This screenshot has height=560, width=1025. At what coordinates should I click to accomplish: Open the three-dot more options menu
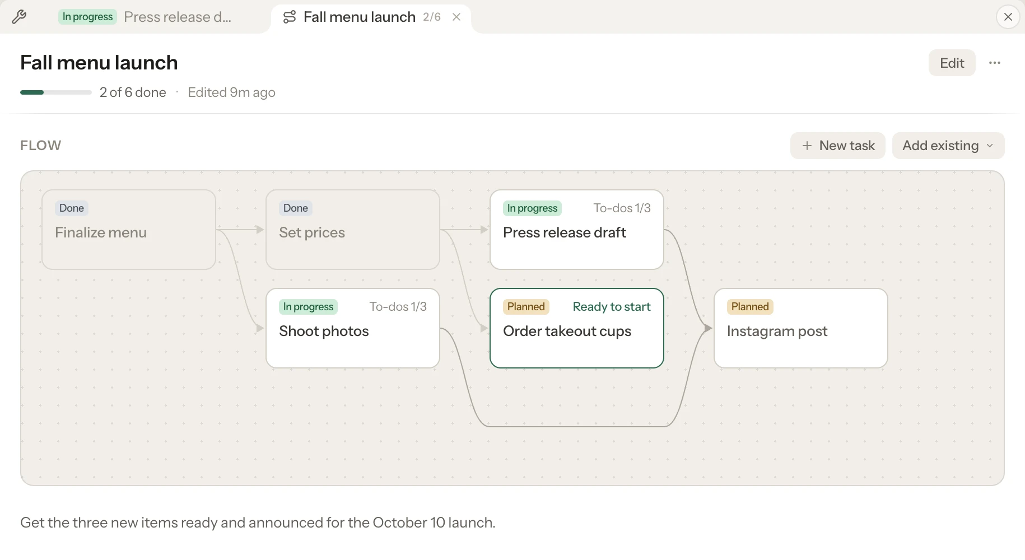click(995, 63)
